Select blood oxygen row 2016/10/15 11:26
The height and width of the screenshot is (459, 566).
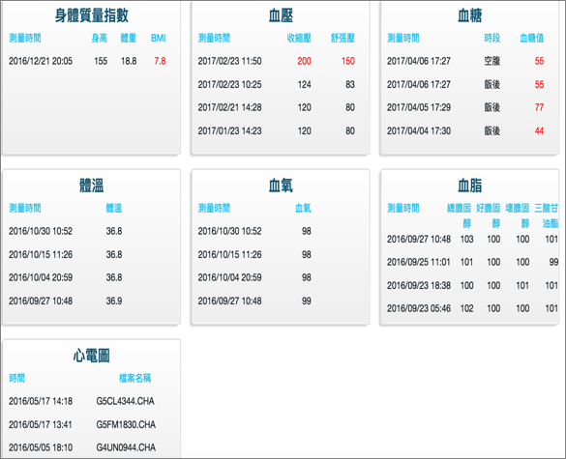[x=254, y=254]
